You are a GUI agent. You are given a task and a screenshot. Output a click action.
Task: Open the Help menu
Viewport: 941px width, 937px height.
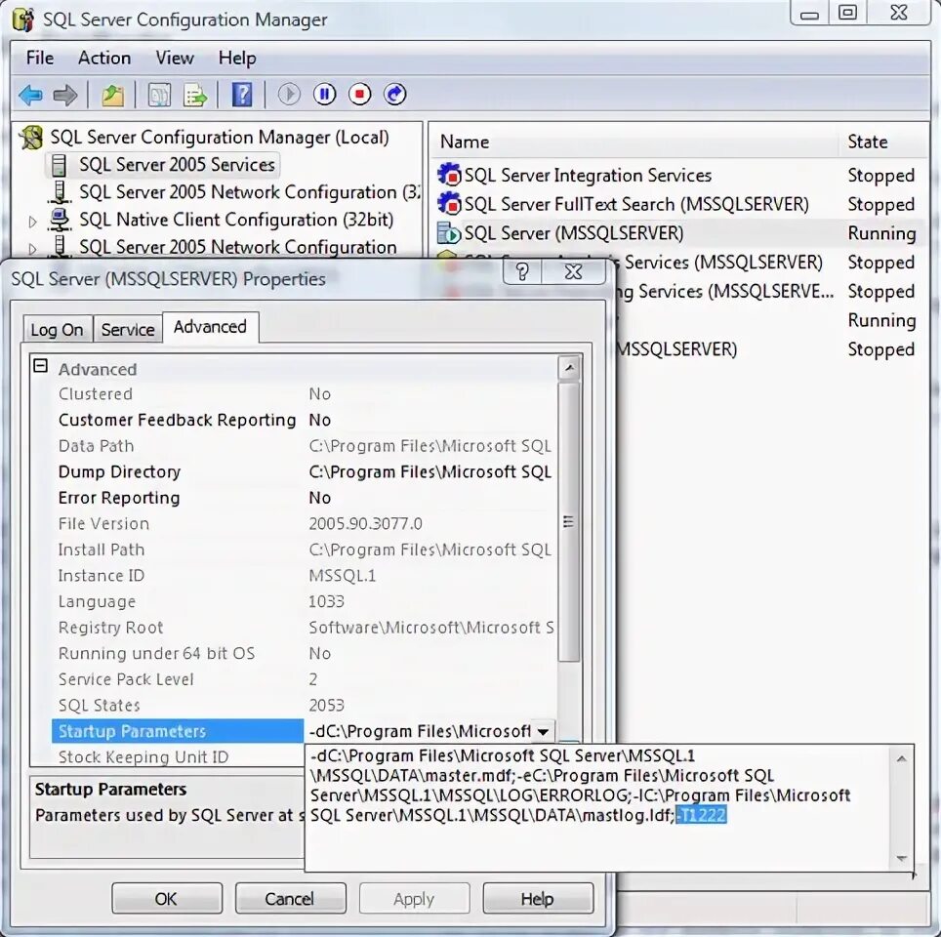pyautogui.click(x=237, y=58)
